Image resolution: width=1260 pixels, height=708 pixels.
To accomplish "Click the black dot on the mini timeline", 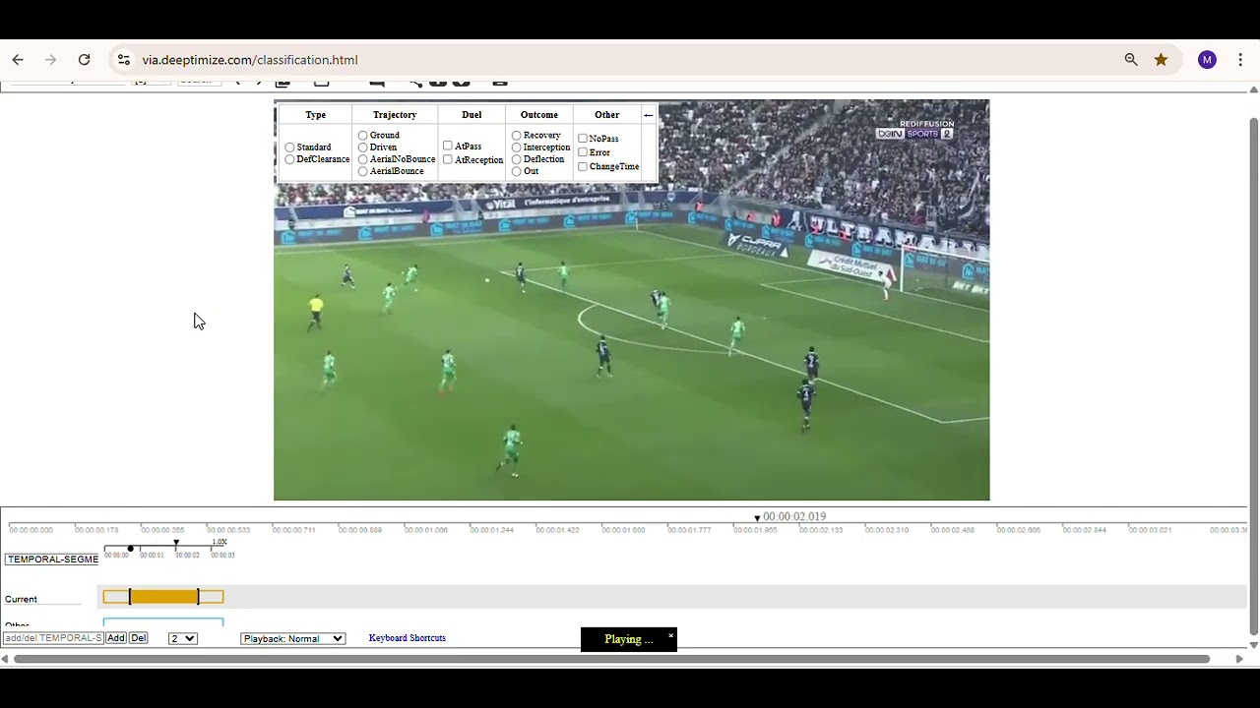I will (130, 549).
